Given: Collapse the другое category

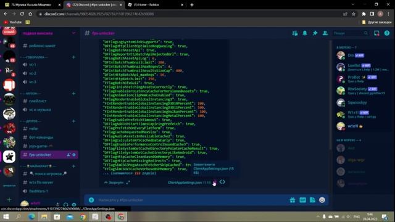Looking at the screenshot, I should pyautogui.click(x=31, y=121).
